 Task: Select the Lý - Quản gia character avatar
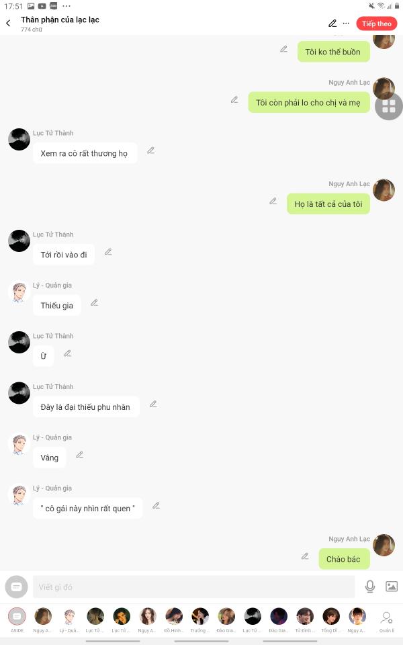click(69, 620)
